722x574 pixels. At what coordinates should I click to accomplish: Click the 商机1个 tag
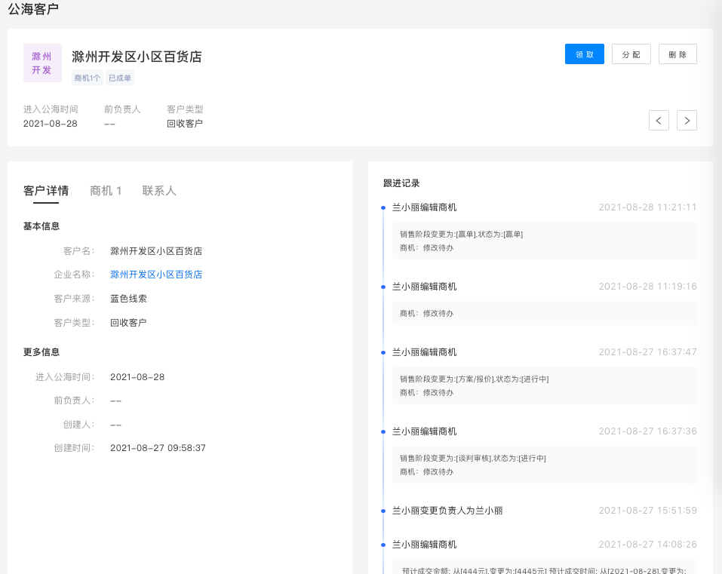pyautogui.click(x=88, y=78)
